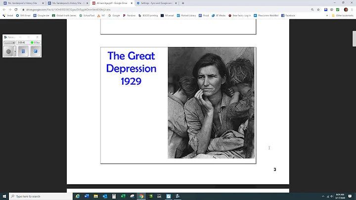This screenshot has width=356, height=200.
Task: Open Microsoft Word from the taskbar
Action: [87, 196]
